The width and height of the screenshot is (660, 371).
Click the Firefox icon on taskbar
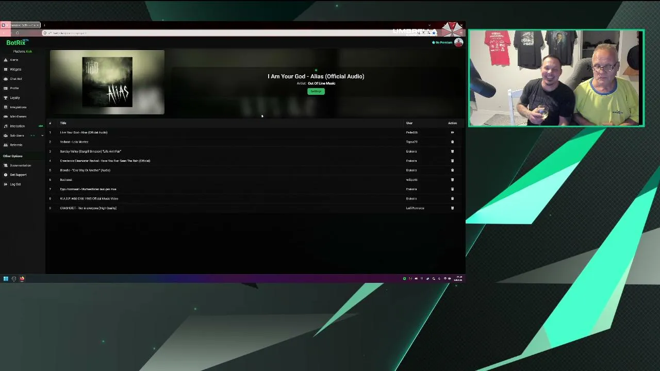22,279
